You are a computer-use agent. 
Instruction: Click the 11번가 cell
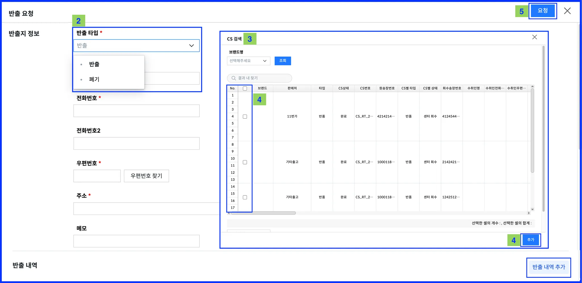292,117
